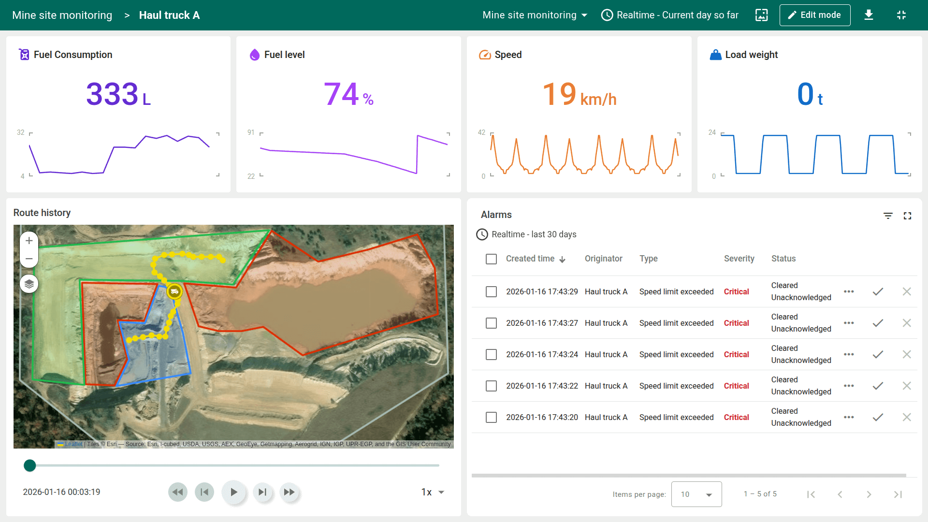The width and height of the screenshot is (928, 522).
Task: Acknowledge the 17:43:29 alarm with checkmark
Action: (878, 291)
